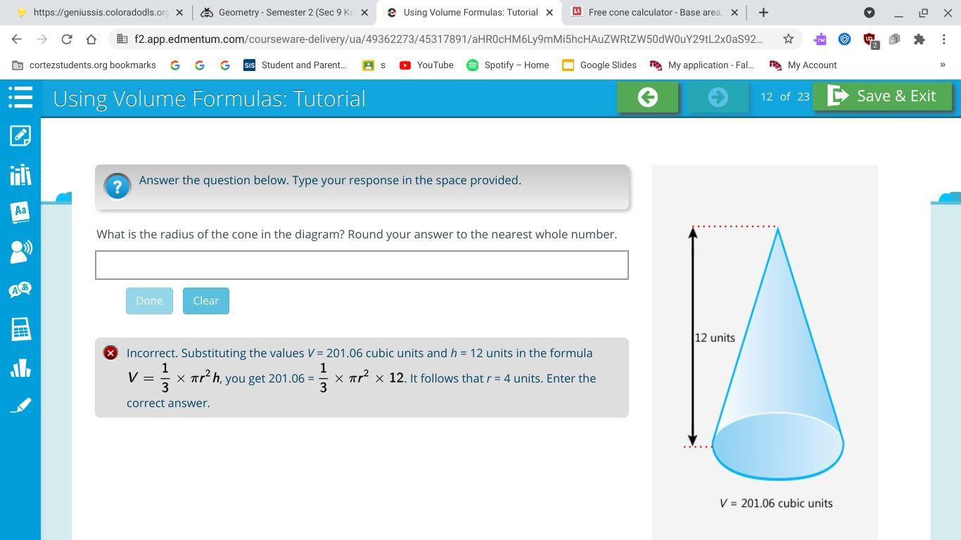Screen dimensions: 961x540
Task: Open the YouTube bookmark
Action: [x=426, y=65]
